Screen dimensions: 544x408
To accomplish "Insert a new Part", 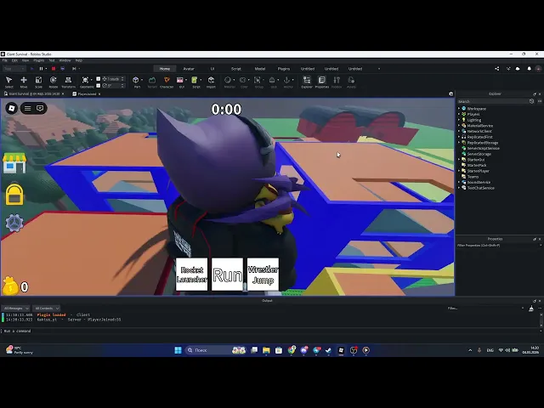I will coord(136,81).
